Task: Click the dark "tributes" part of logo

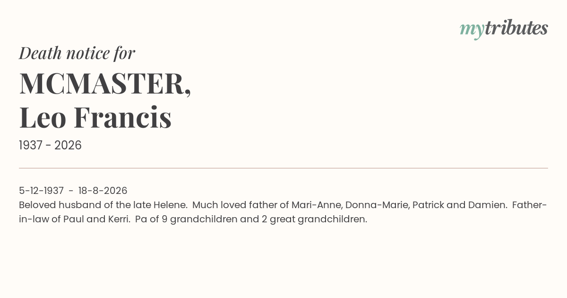Action: coord(516,28)
